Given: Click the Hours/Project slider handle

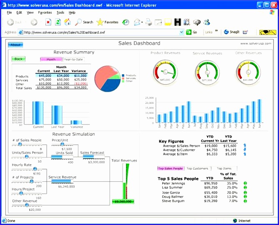Looking at the screenshot, I should coord(21,193).
